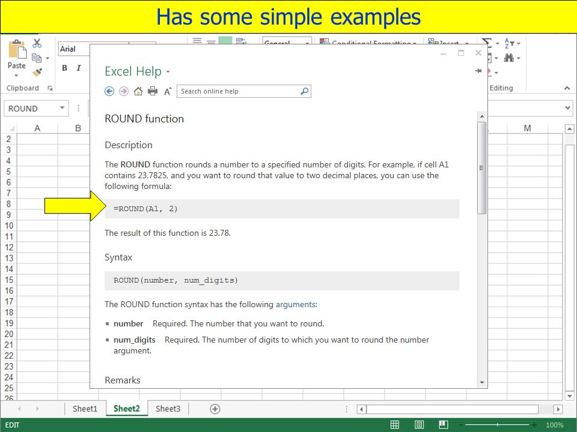Select row 15 header
This screenshot has height=432, width=577.
click(x=9, y=280)
